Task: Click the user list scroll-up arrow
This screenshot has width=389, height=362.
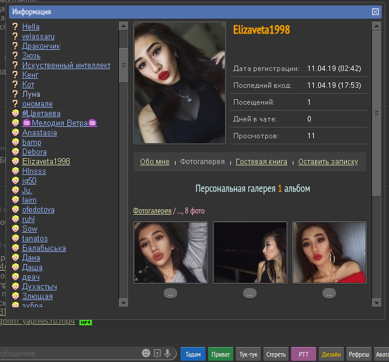Action: click(x=123, y=26)
